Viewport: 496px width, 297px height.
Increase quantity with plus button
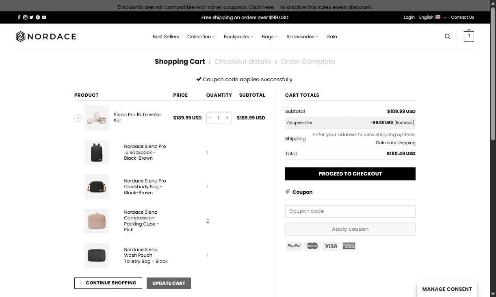click(227, 118)
